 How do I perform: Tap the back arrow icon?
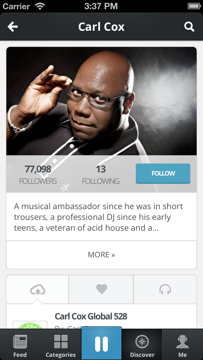pos(13,27)
